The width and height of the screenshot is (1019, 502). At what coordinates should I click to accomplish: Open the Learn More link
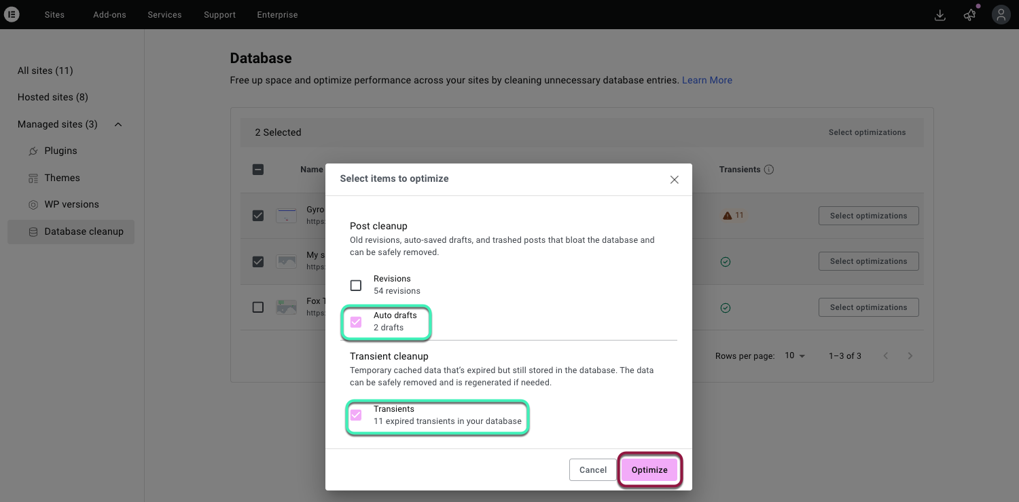point(707,80)
